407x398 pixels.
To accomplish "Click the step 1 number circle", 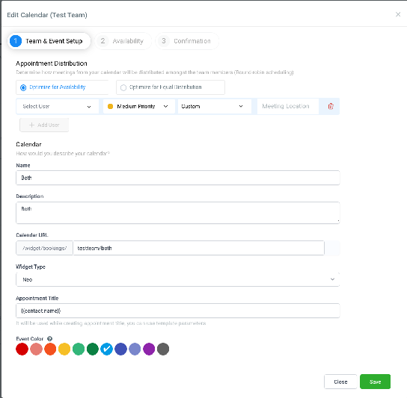I will [x=16, y=41].
